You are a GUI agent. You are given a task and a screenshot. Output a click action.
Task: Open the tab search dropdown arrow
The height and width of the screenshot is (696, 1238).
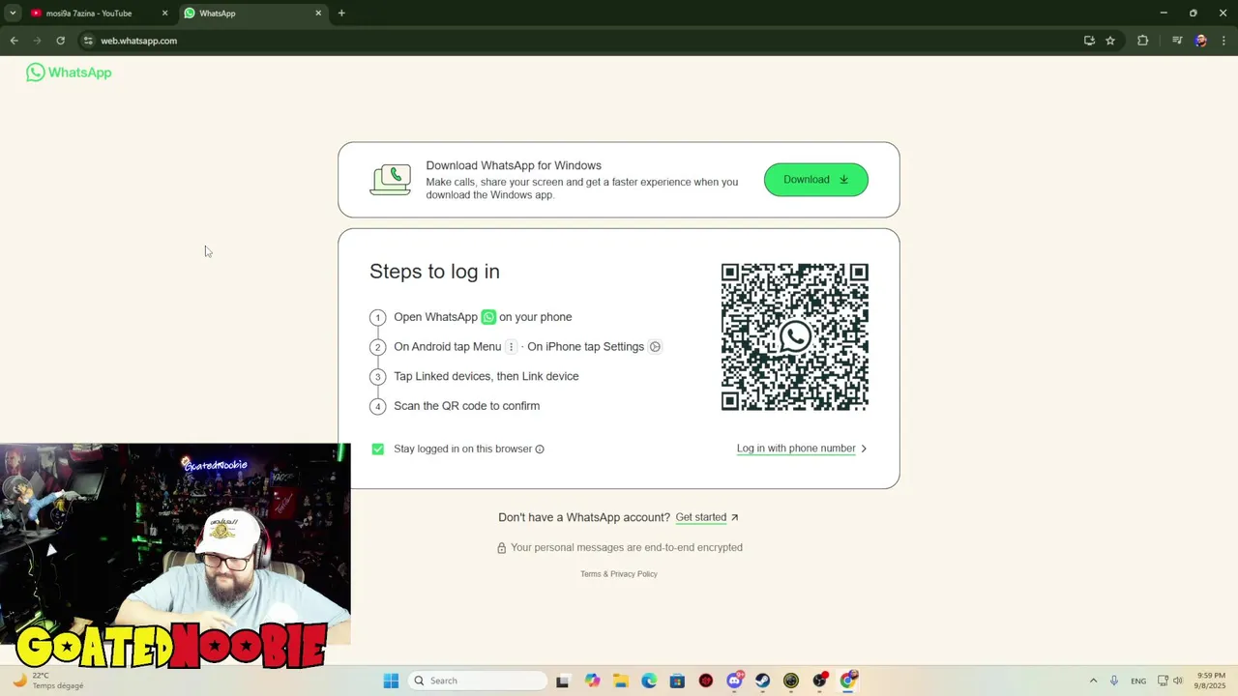point(13,14)
